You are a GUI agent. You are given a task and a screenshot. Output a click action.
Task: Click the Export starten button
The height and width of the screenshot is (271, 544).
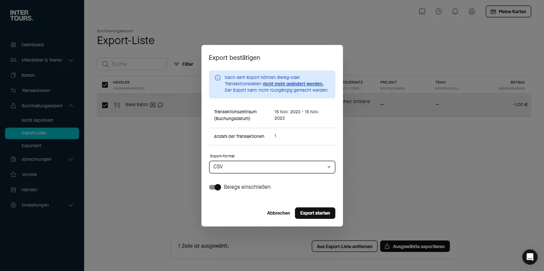click(x=315, y=213)
